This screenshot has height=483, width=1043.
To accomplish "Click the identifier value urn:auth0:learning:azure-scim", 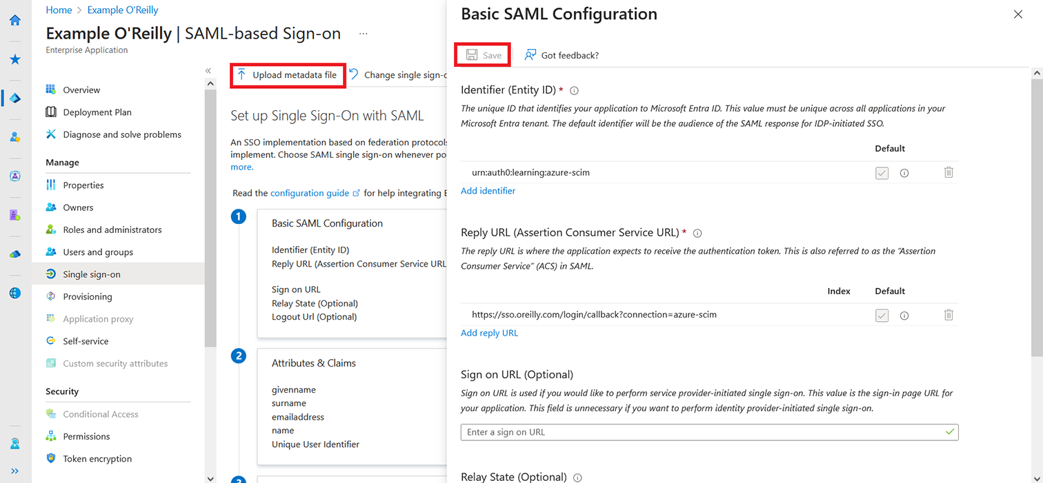I will [530, 172].
